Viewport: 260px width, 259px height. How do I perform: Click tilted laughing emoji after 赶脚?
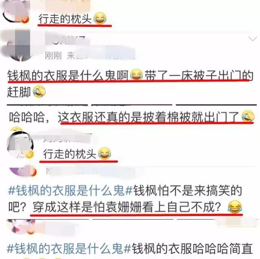coord(39,91)
